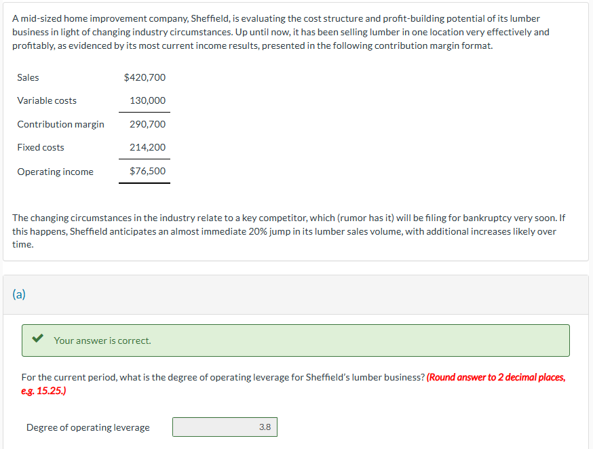This screenshot has width=593, height=449.
Task: Click the Variable costs value 130,000
Action: (147, 100)
